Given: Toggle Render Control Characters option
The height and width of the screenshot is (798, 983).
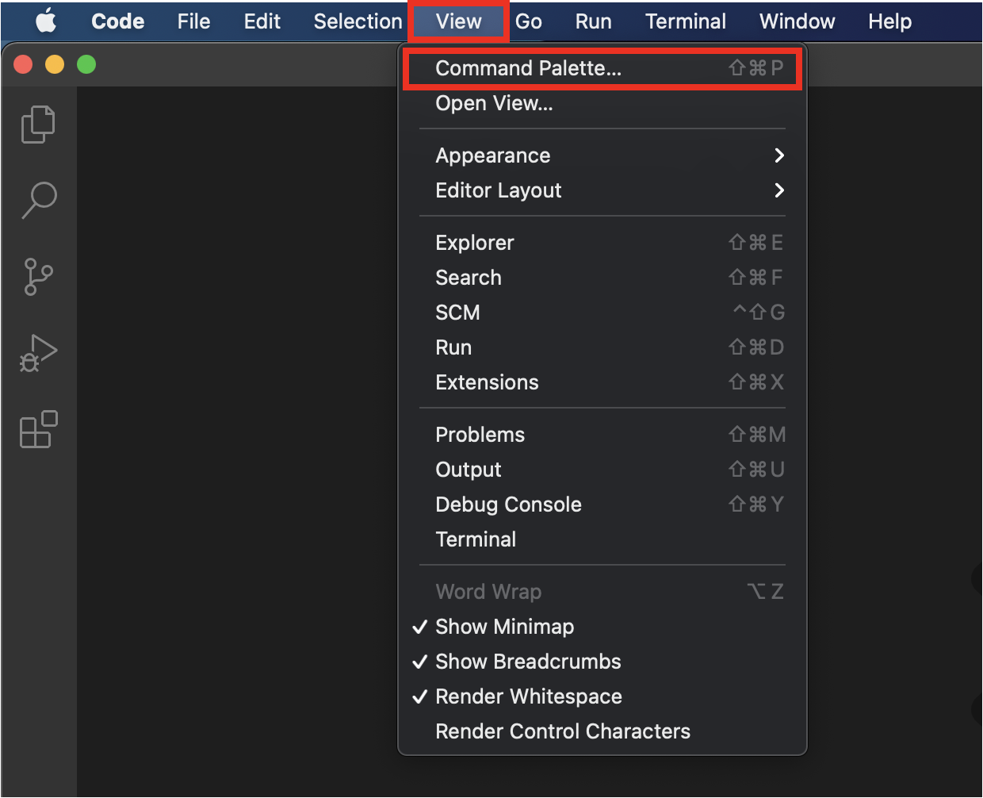Looking at the screenshot, I should [x=602, y=731].
